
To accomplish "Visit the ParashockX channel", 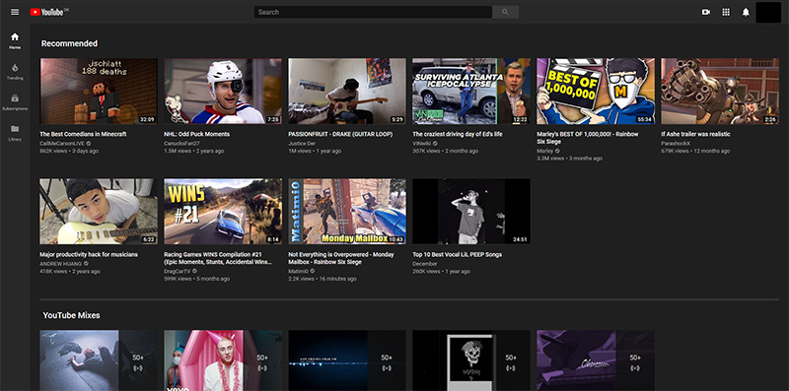I will point(676,143).
